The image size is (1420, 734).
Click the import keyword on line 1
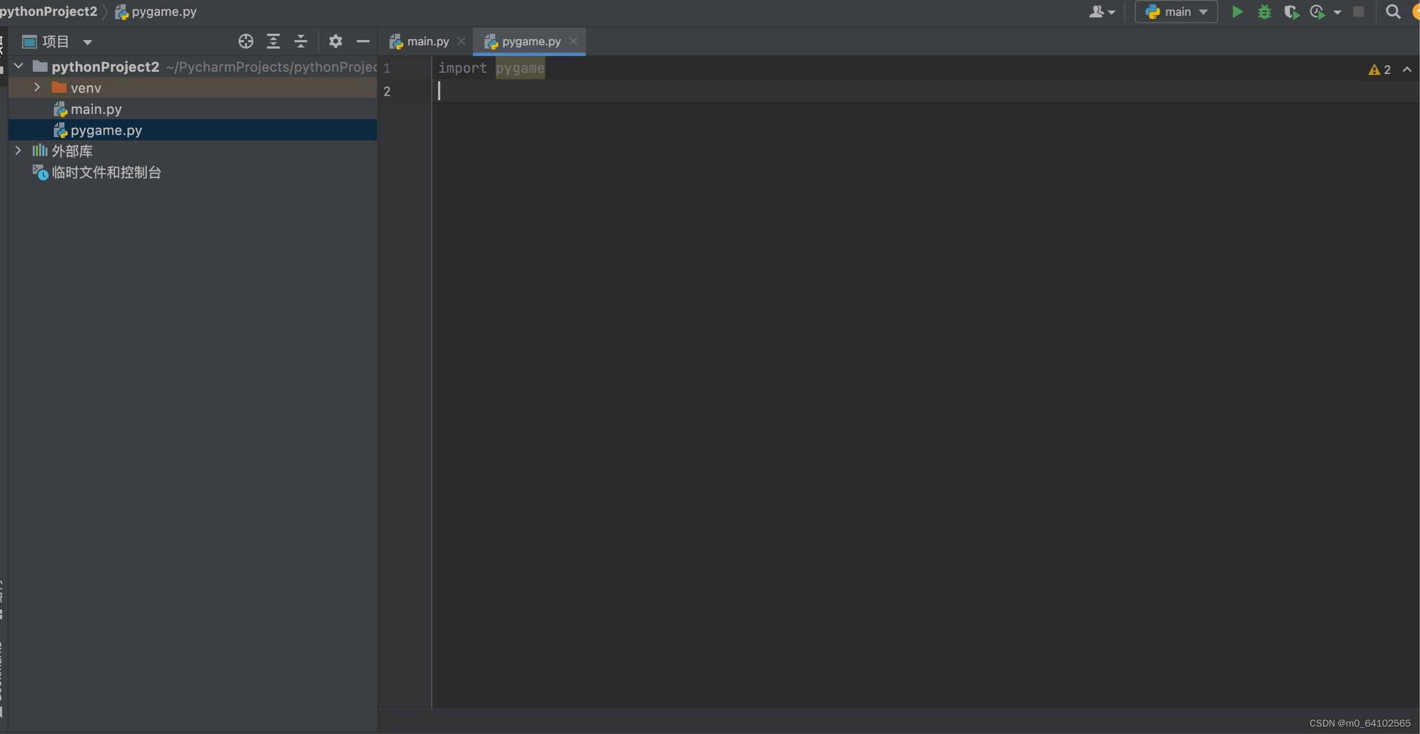[x=463, y=68]
